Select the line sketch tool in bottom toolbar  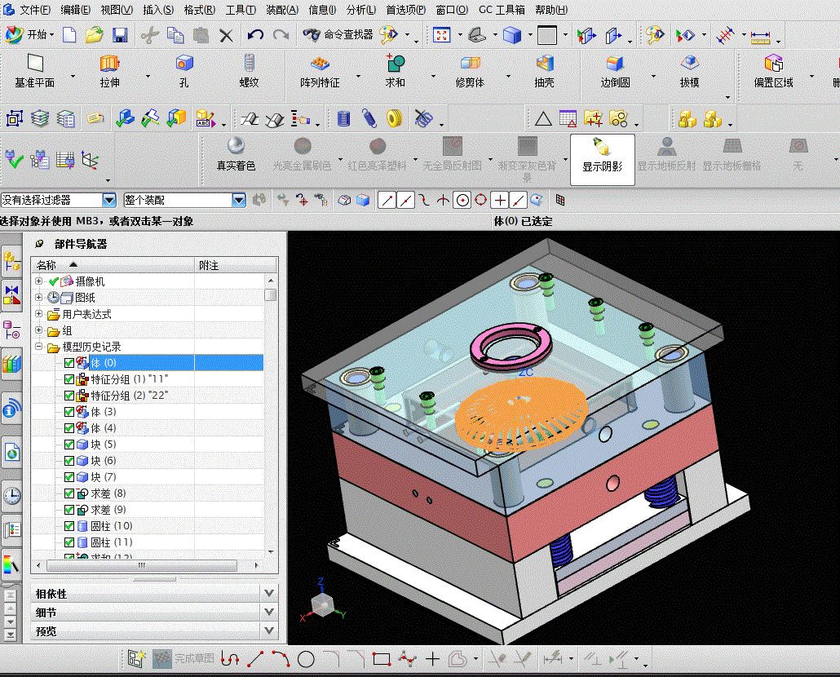[255, 659]
